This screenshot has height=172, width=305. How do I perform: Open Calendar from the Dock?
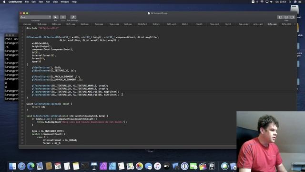click(58, 166)
